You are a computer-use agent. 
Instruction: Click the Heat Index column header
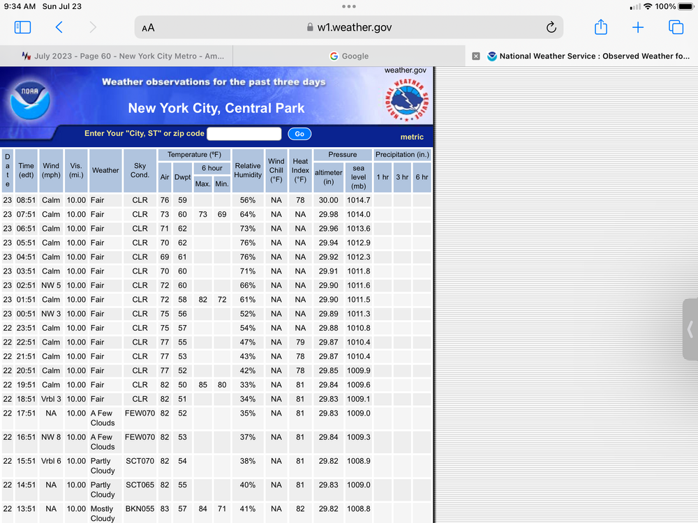pyautogui.click(x=300, y=170)
